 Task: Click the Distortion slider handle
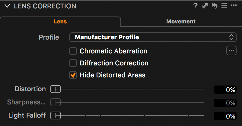56,89
